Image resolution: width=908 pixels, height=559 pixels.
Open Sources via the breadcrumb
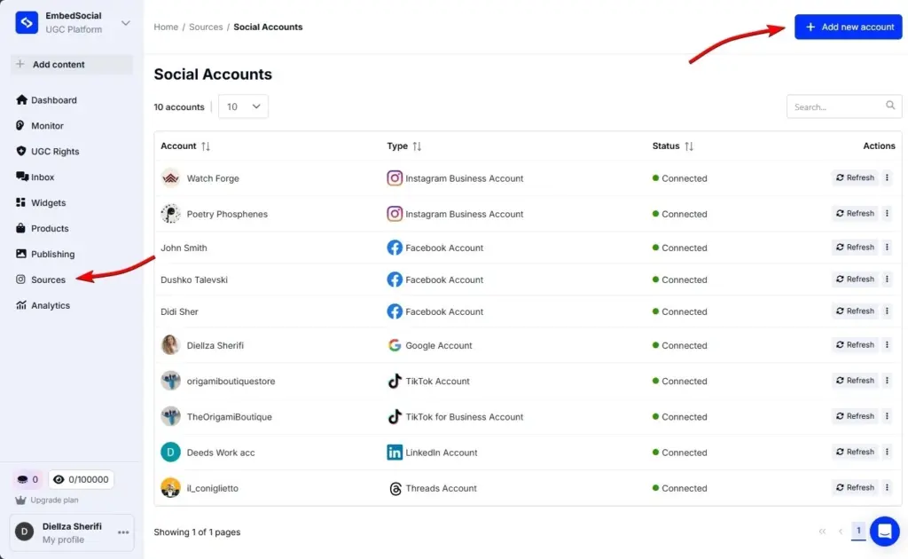click(206, 27)
